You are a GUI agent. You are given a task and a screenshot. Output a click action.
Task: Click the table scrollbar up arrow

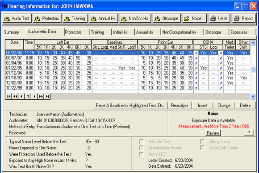click(253, 43)
